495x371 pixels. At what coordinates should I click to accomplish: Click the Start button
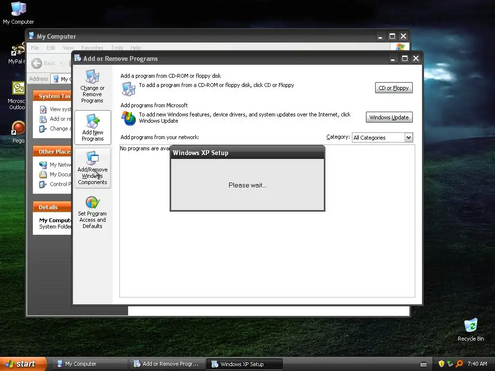tap(23, 364)
